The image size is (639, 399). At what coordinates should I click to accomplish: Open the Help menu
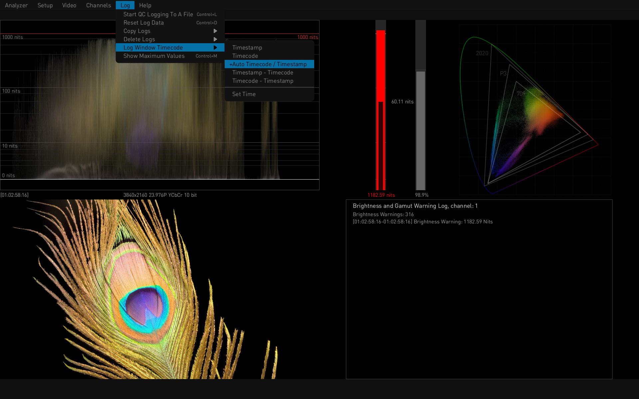(x=145, y=5)
